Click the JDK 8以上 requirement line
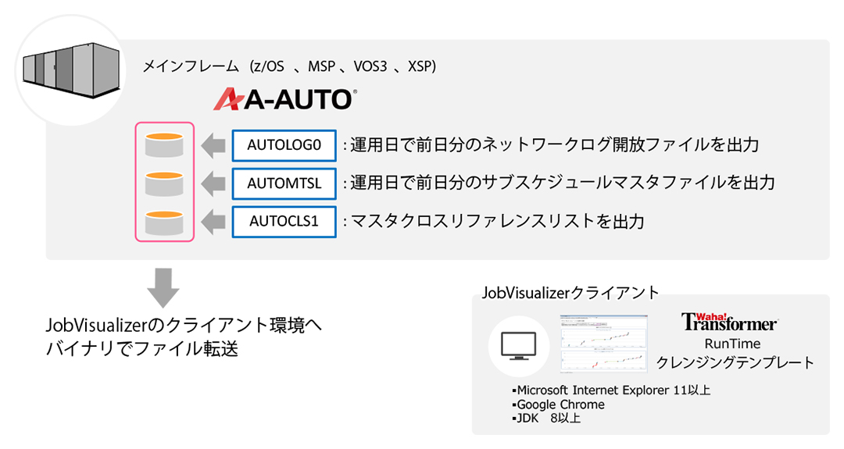This screenshot has height=449, width=844. click(x=546, y=418)
